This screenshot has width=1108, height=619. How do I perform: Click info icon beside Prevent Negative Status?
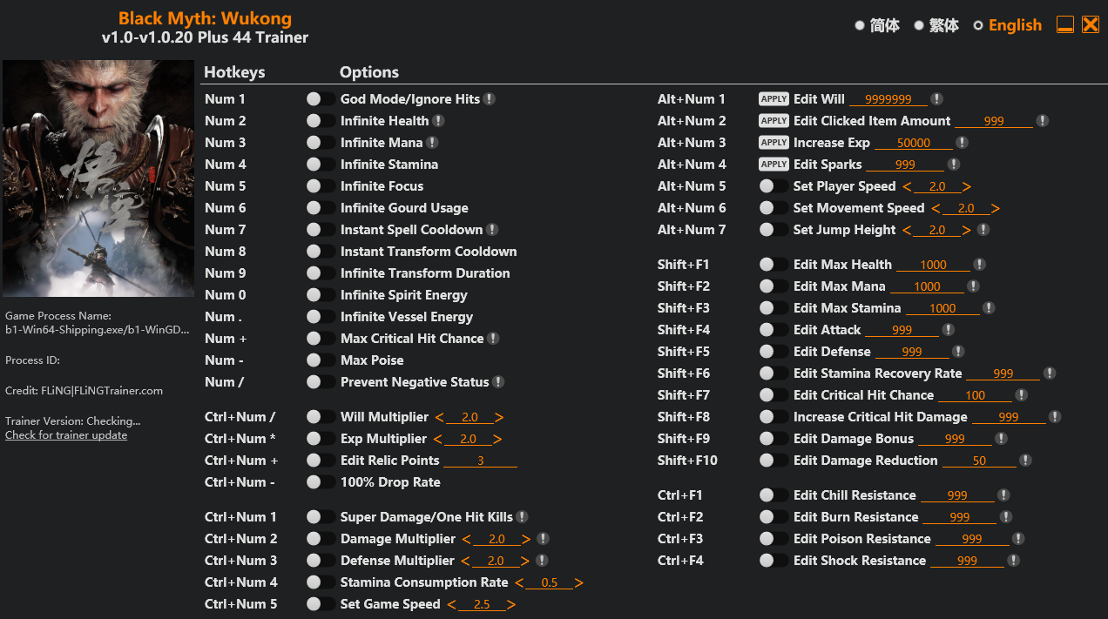498,382
